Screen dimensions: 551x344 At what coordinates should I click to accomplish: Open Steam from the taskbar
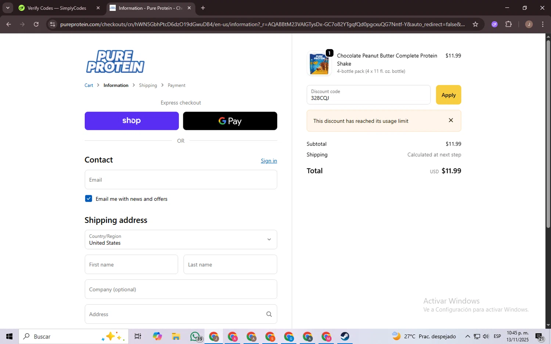pyautogui.click(x=345, y=336)
